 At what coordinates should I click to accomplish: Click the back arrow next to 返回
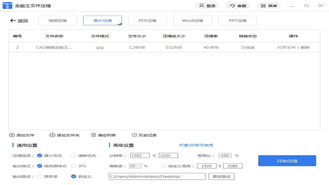click(13, 21)
